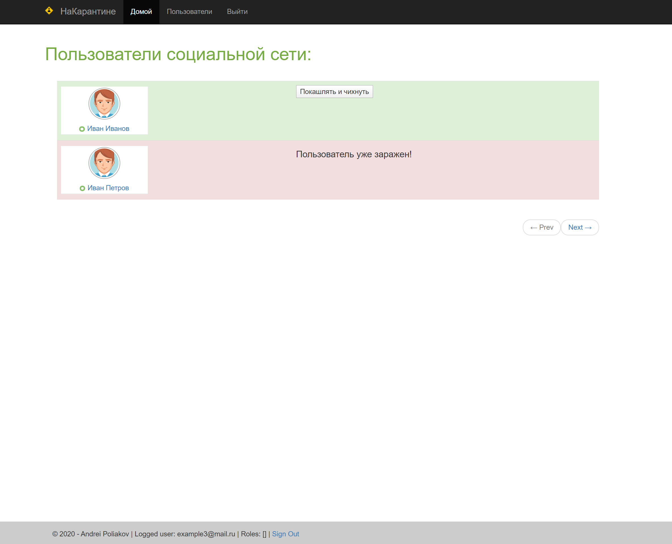
Task: Select Выйти in the top navigation
Action: (x=237, y=12)
